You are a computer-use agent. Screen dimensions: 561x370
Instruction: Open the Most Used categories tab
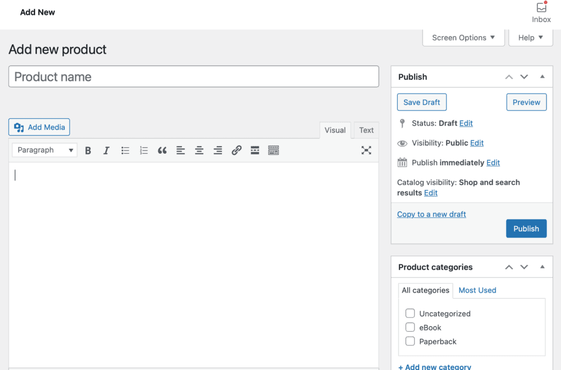pyautogui.click(x=477, y=291)
